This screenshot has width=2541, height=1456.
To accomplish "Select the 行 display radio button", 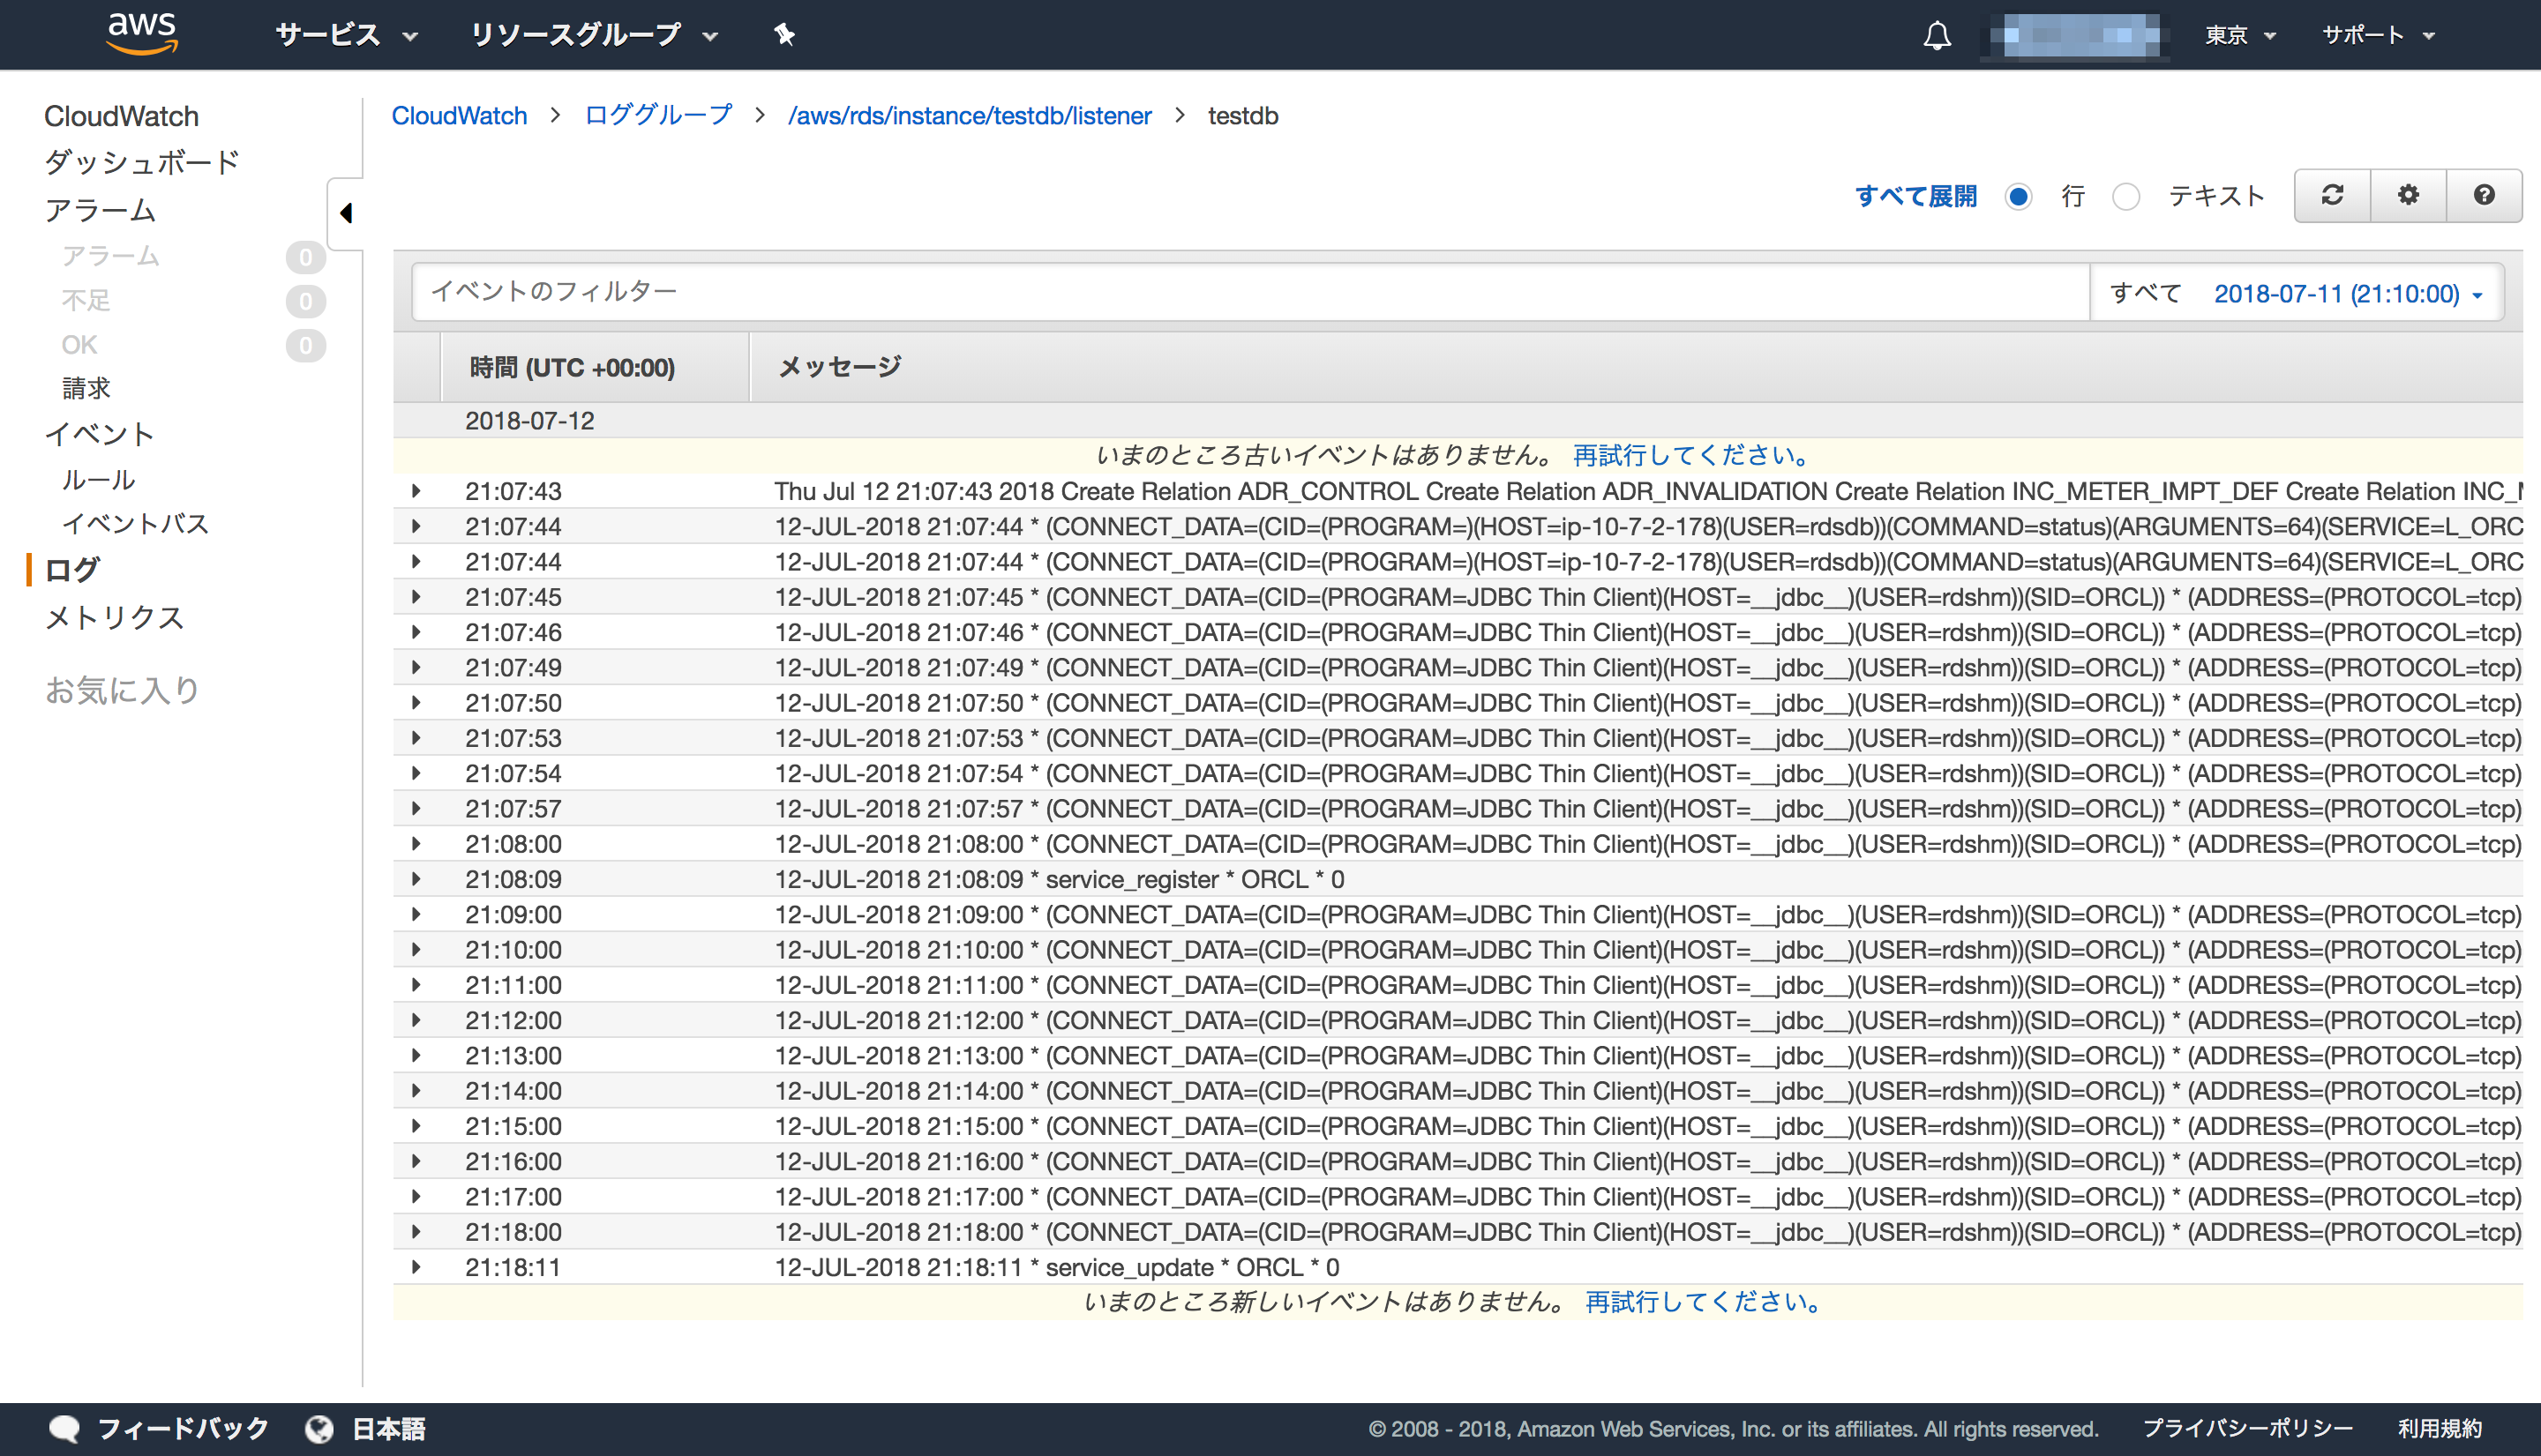I will tap(2020, 197).
